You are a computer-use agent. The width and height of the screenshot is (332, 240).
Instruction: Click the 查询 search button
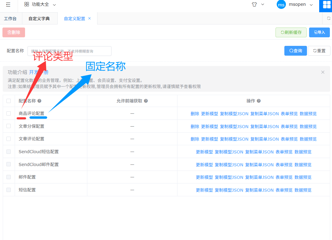295,51
